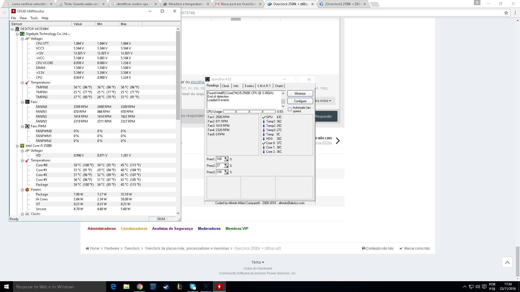Image resolution: width=520 pixels, height=292 pixels.
Task: Open the Windows Start menu
Action: click(x=6, y=287)
